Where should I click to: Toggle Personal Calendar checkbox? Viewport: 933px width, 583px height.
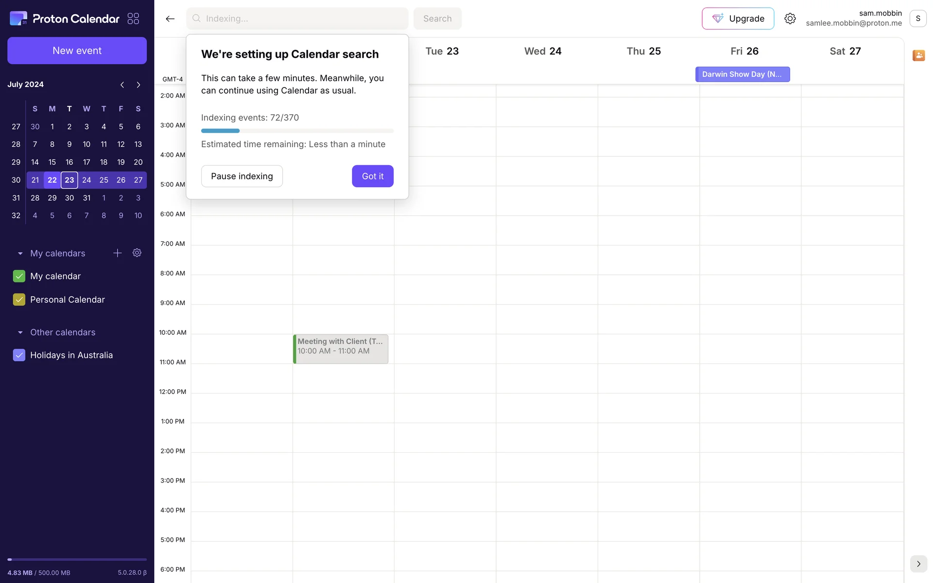[19, 299]
